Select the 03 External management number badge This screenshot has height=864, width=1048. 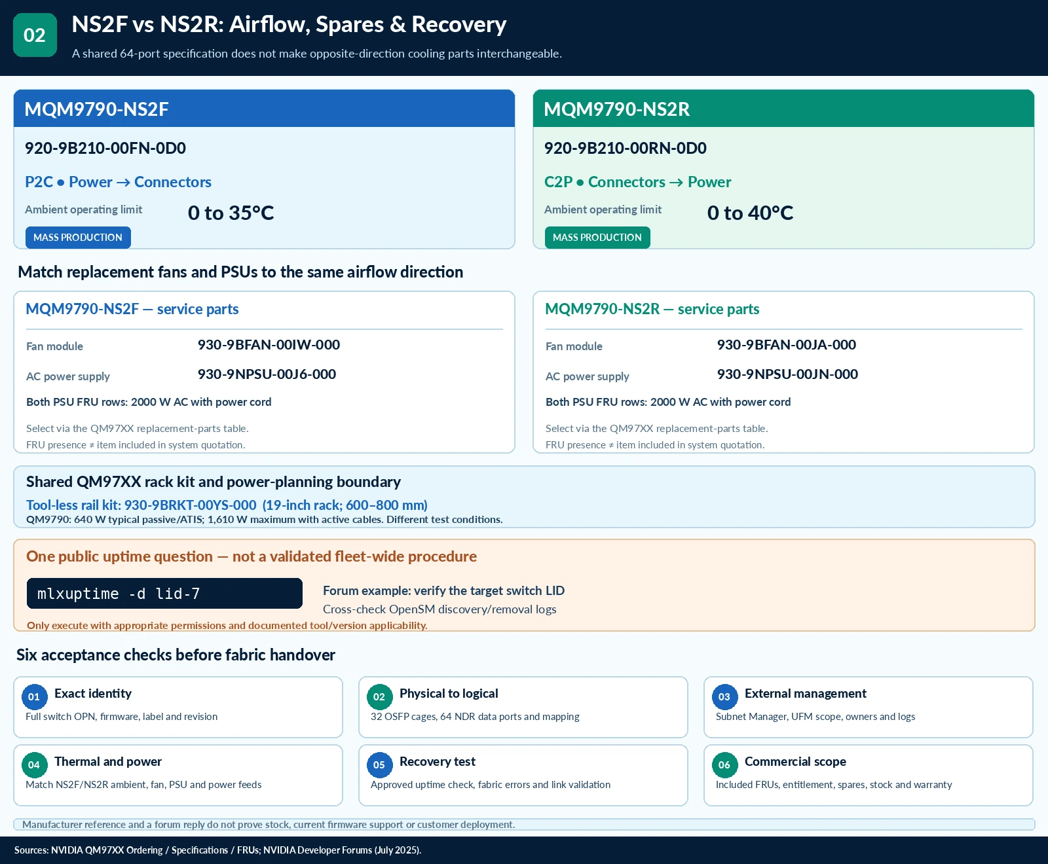point(724,697)
